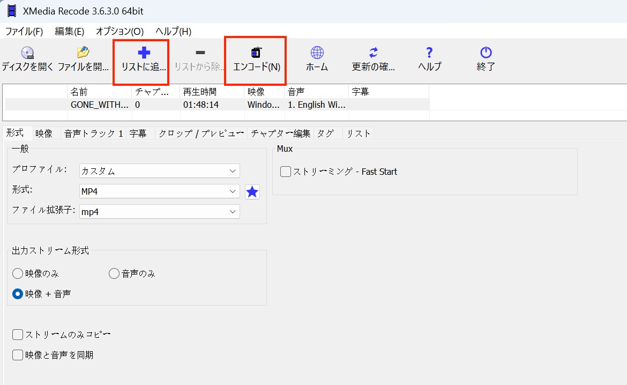Image resolution: width=627 pixels, height=385 pixels.
Task: Click the XMedia Recode title bar icon
Action: click(x=12, y=11)
